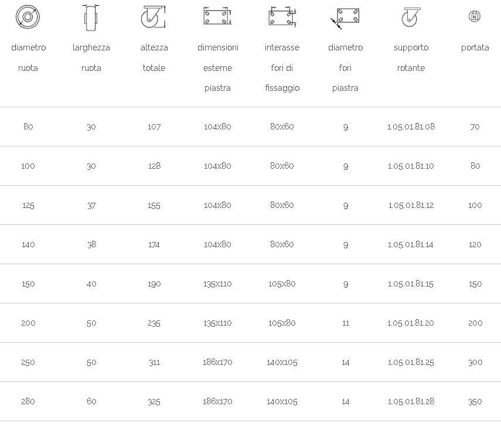Click the 186x170 plate size in 250 row

pos(217,362)
